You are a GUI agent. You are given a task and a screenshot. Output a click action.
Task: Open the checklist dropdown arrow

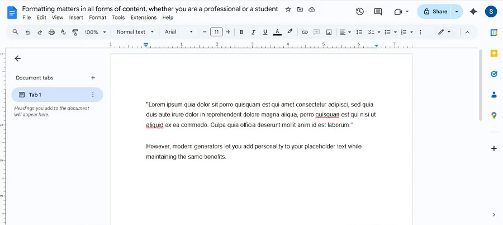click(379, 32)
